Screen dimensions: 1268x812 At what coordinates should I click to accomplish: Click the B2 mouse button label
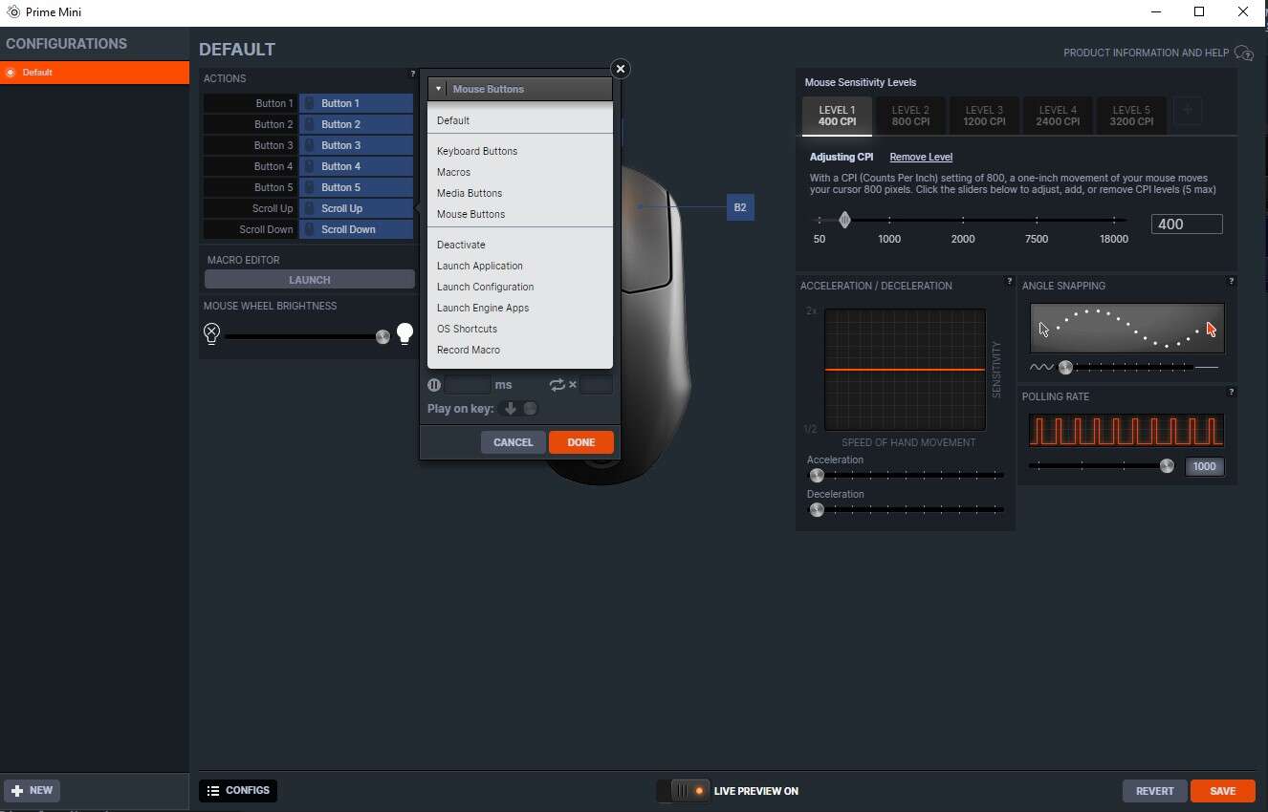tap(740, 207)
